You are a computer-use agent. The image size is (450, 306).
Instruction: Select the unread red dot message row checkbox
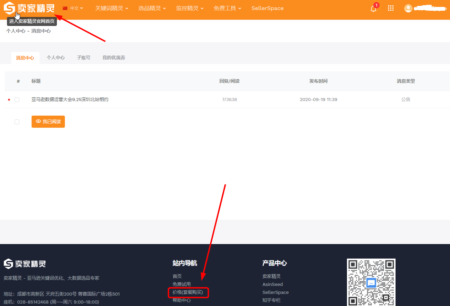click(x=17, y=99)
